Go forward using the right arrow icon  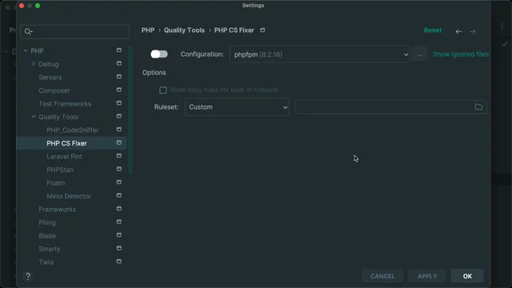click(472, 32)
